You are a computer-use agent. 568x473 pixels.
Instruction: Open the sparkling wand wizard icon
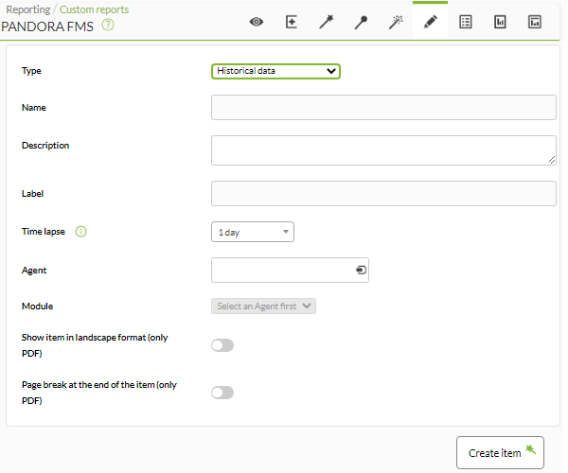[396, 22]
